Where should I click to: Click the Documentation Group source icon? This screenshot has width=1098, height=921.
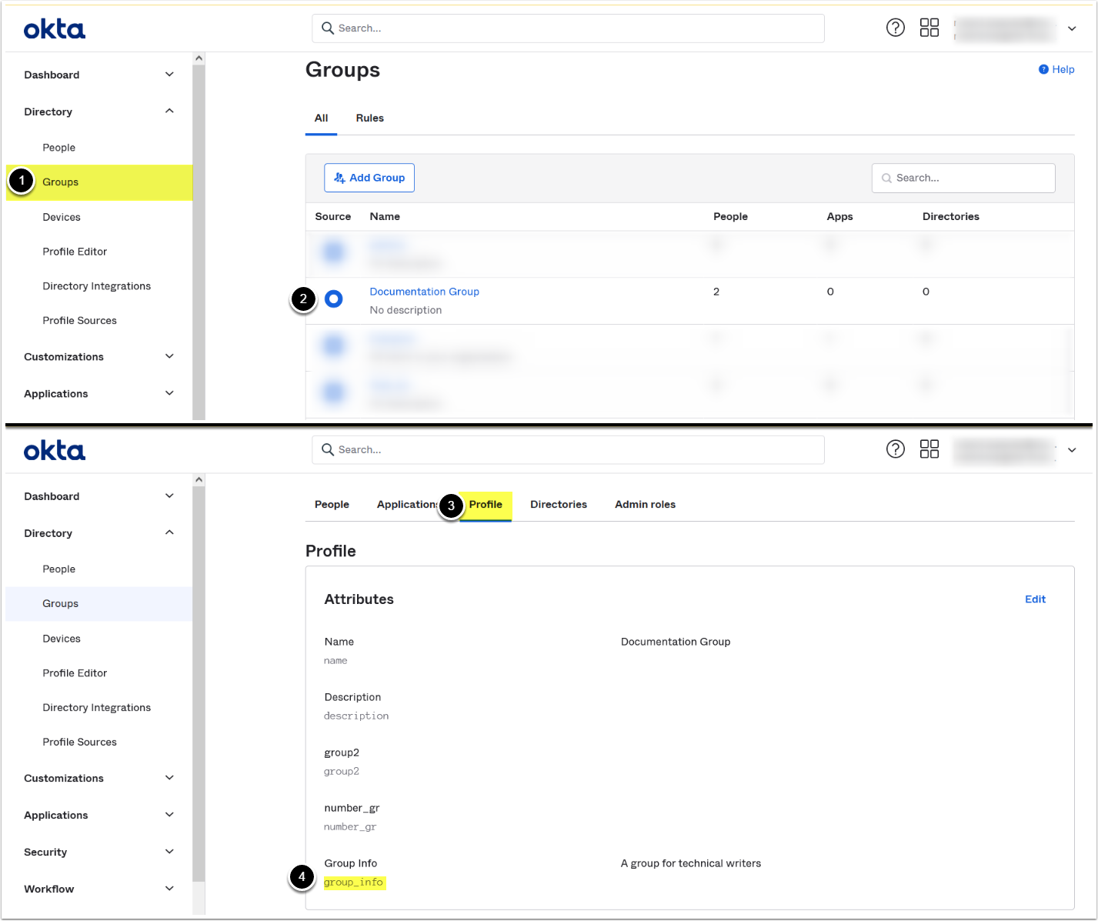pyautogui.click(x=333, y=299)
